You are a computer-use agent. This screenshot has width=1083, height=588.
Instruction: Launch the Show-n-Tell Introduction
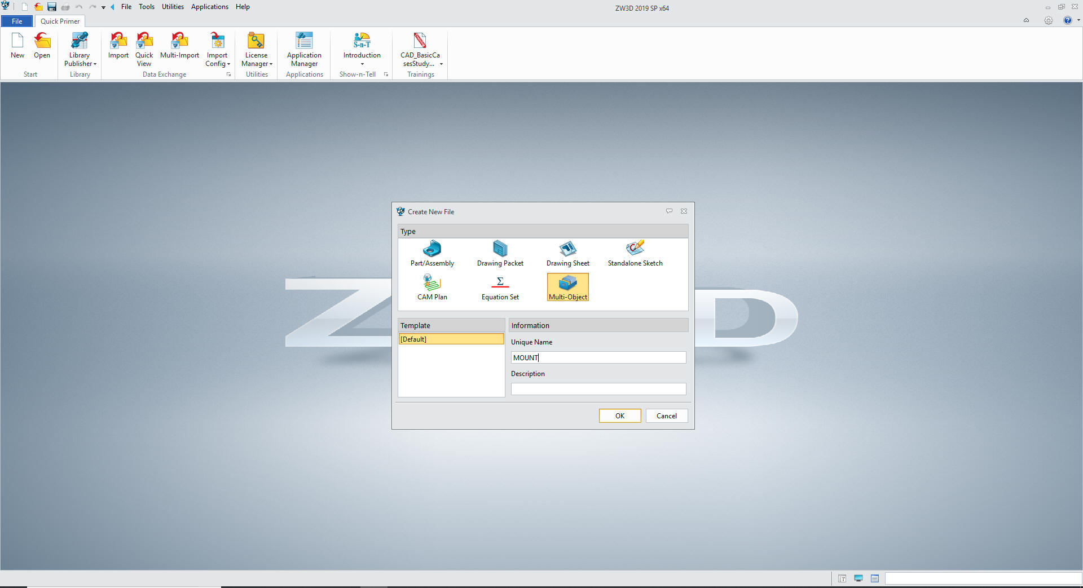(x=362, y=45)
